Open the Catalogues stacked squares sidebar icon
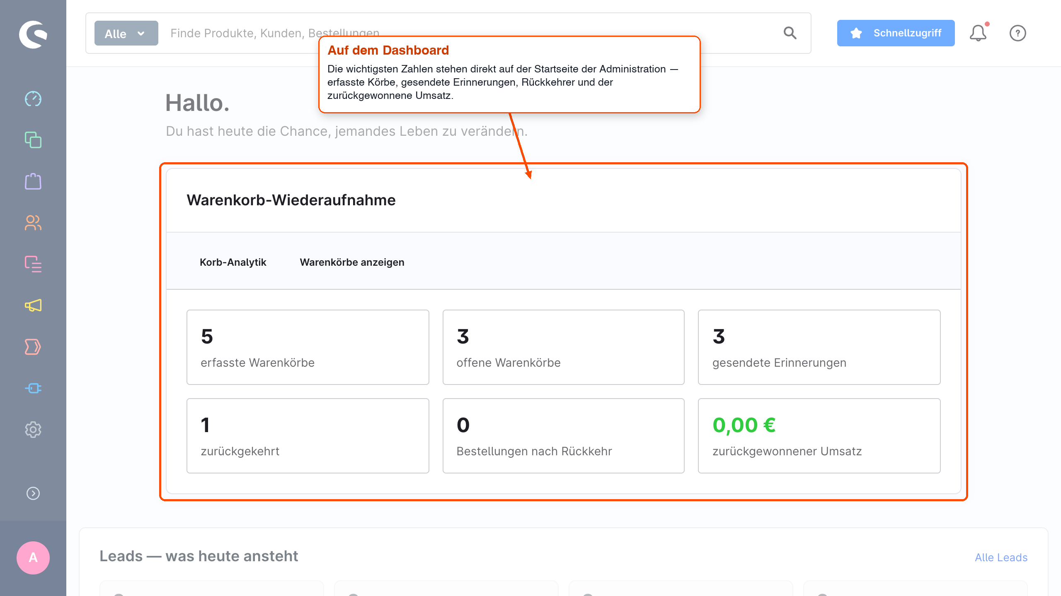This screenshot has width=1061, height=596. (x=33, y=140)
